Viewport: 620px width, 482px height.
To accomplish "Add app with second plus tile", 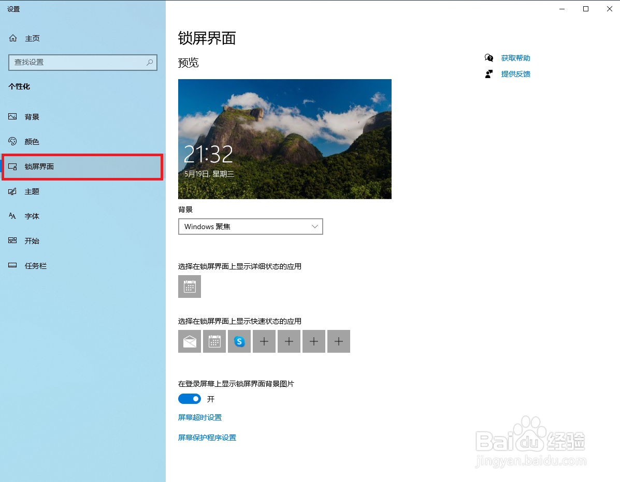I will coord(289,341).
